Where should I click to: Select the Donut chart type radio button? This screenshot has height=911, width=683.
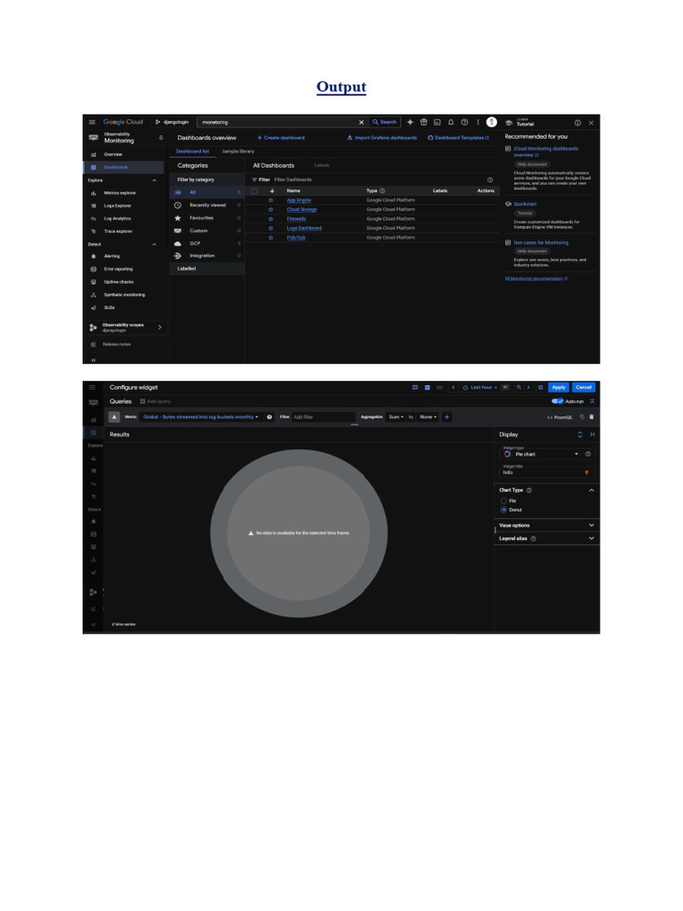click(503, 510)
